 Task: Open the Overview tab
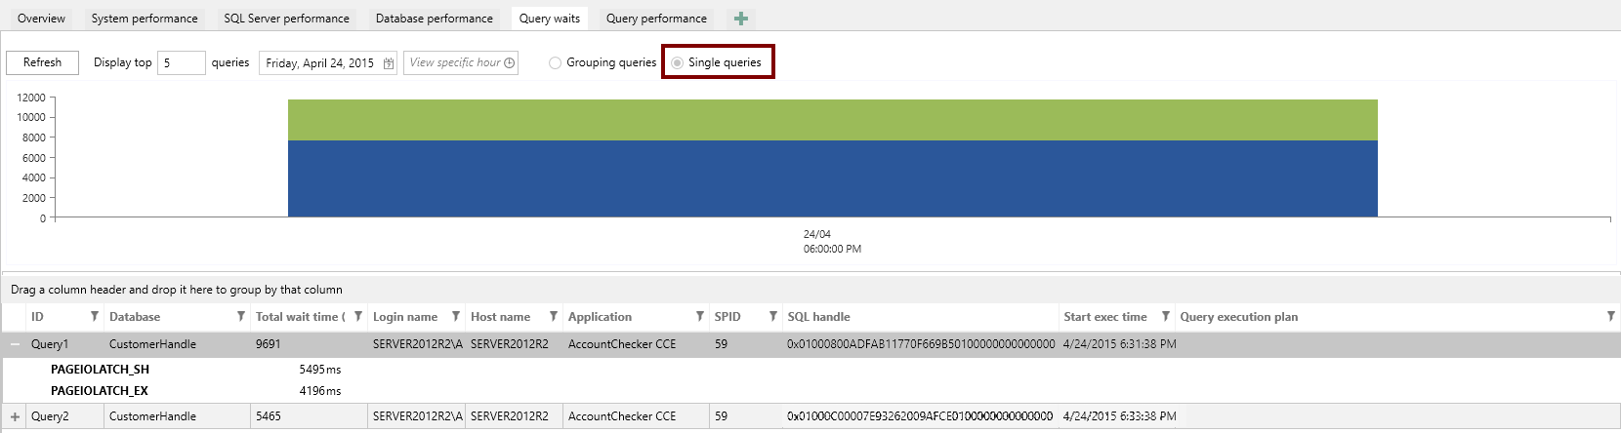41,19
